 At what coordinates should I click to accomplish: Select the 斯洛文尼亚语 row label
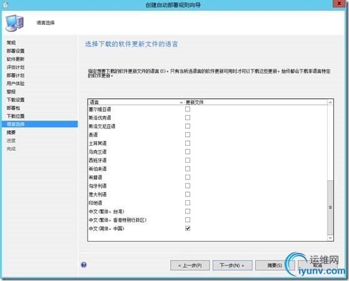click(102, 126)
